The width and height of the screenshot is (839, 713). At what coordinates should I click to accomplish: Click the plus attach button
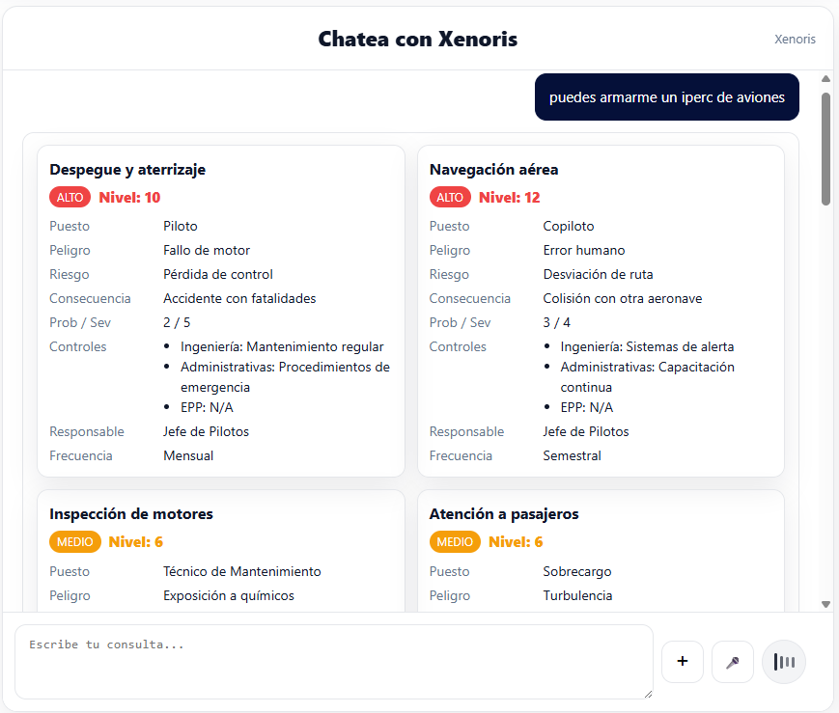click(683, 662)
